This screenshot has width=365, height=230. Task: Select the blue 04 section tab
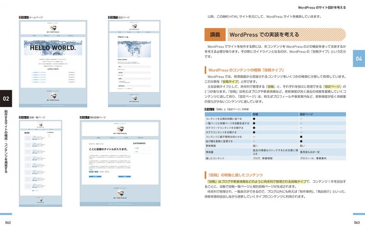[x=359, y=59]
